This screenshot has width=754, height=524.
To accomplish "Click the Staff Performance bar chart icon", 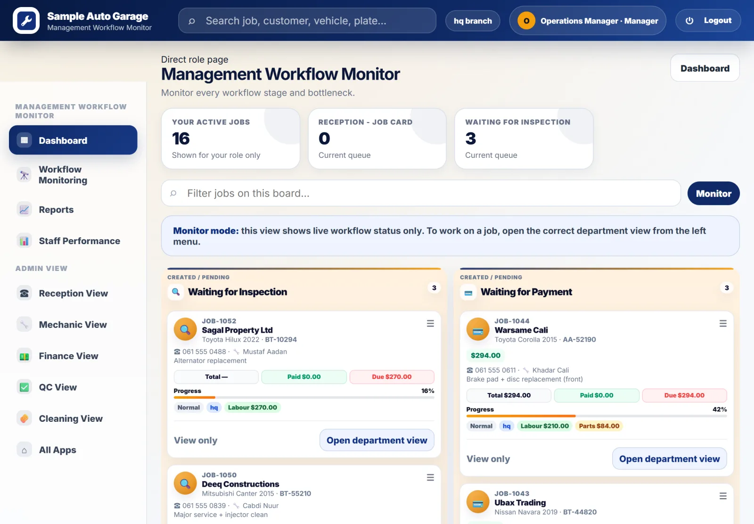I will (25, 241).
